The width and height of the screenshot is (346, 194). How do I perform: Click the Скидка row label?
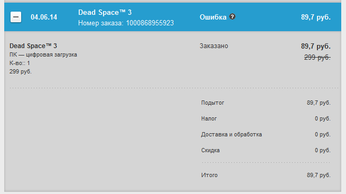click(x=210, y=151)
